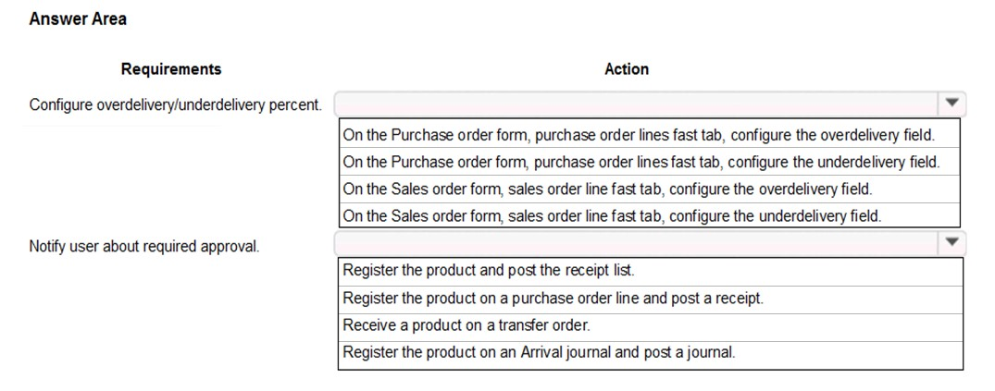Screen dimensions: 995x391
Task: Choose Register product on an Arrival journal option
Action: click(651, 354)
